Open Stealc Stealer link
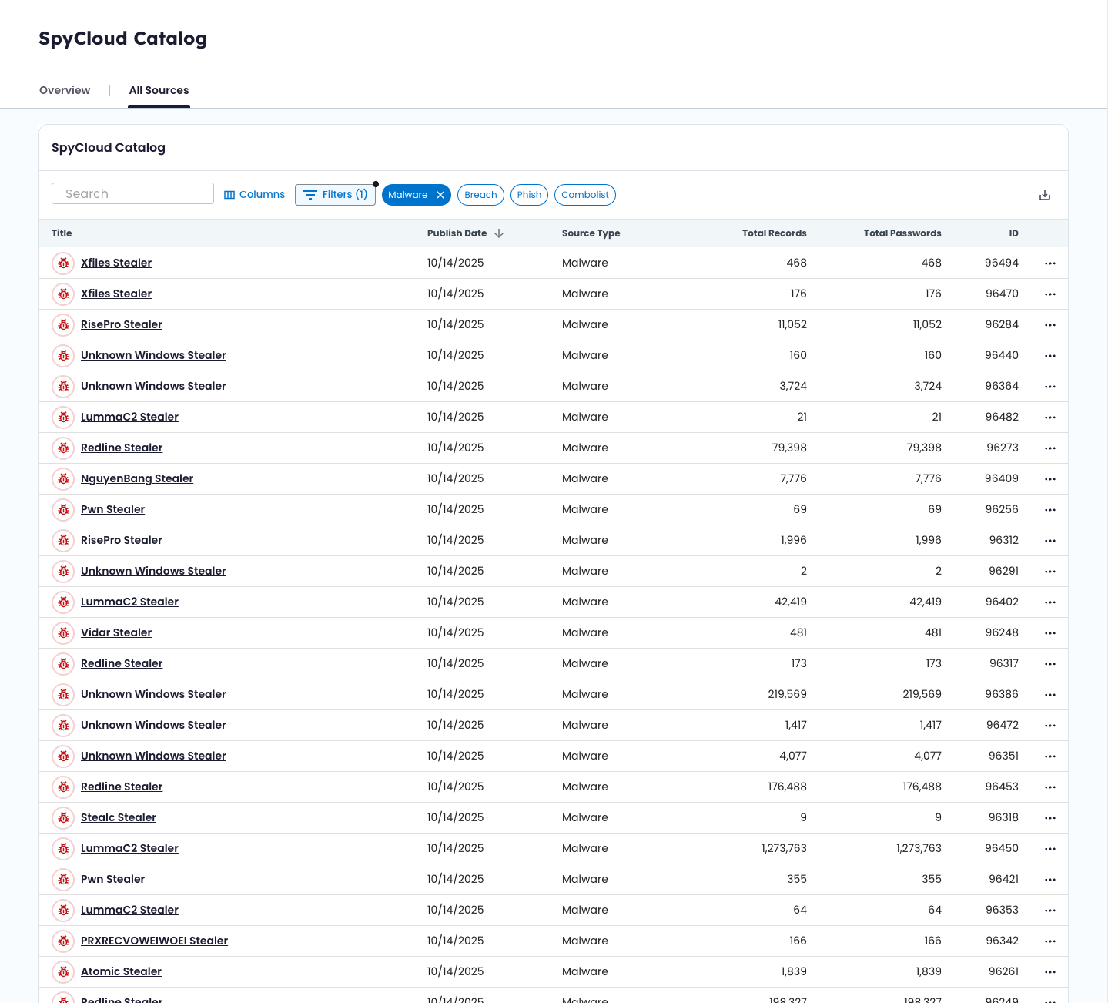 [119, 817]
